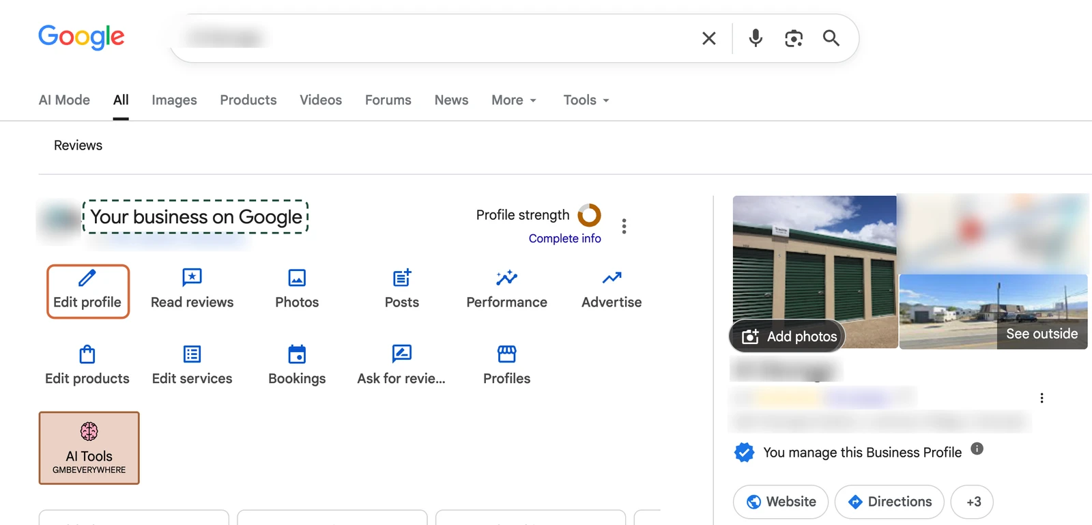Viewport: 1092px width, 525px height.
Task: Start voice search with the microphone icon
Action: click(x=756, y=38)
